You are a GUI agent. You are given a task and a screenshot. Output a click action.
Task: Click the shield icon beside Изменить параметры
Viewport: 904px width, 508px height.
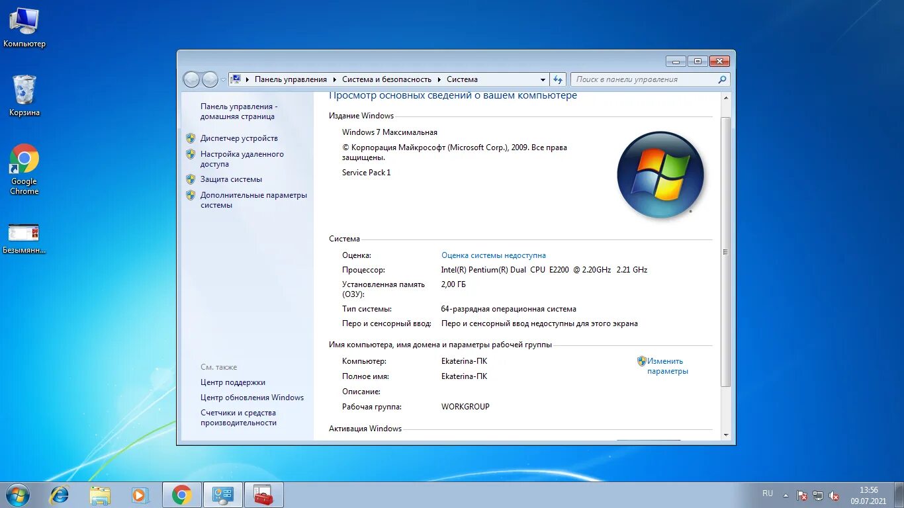click(x=641, y=361)
